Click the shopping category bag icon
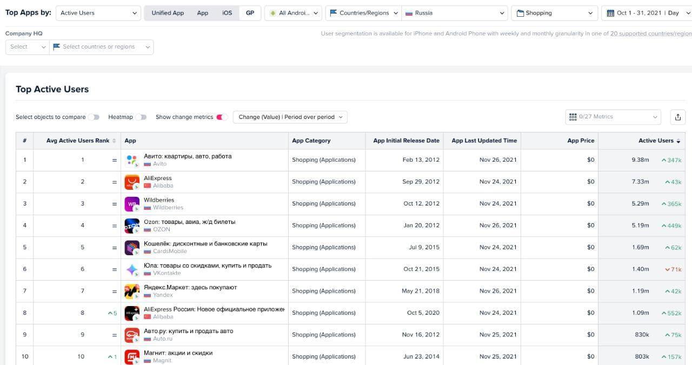This screenshot has width=692, height=365. click(520, 13)
